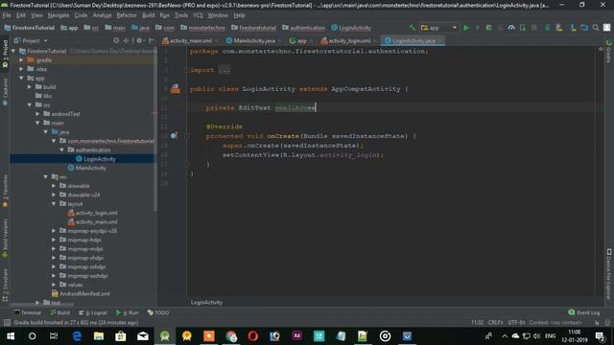The width and height of the screenshot is (614, 345).
Task: Open the Event Log tool window
Action: (x=583, y=312)
